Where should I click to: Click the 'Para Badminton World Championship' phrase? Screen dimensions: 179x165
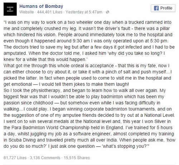click(x=50, y=128)
